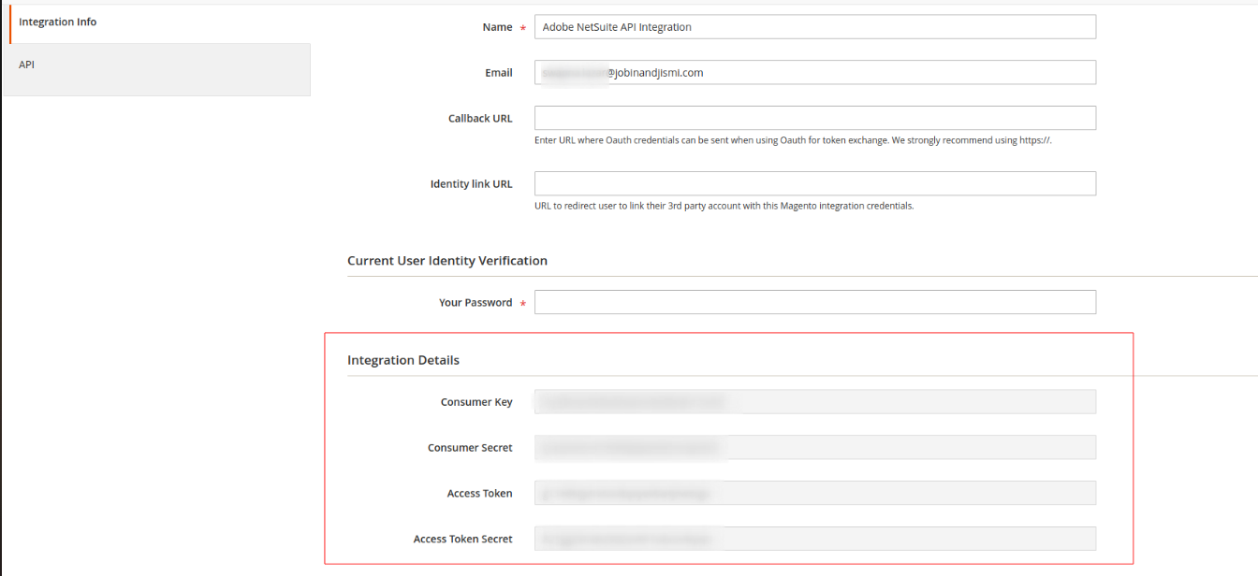Click the Callback URL text box
This screenshot has width=1258, height=576.
[x=814, y=118]
